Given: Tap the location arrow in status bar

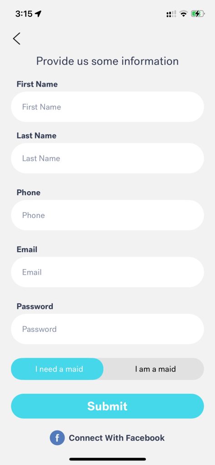Looking at the screenshot, I should point(38,14).
